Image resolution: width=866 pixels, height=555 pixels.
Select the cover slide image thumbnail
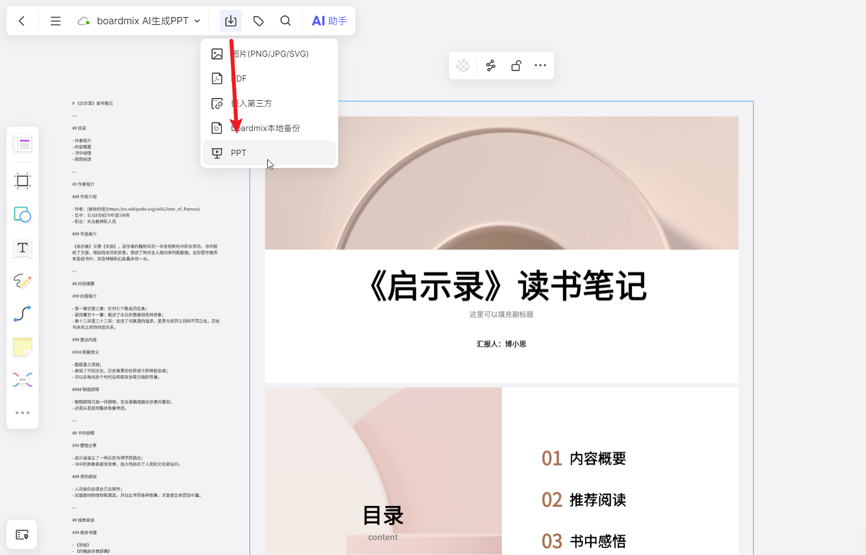tap(501, 183)
